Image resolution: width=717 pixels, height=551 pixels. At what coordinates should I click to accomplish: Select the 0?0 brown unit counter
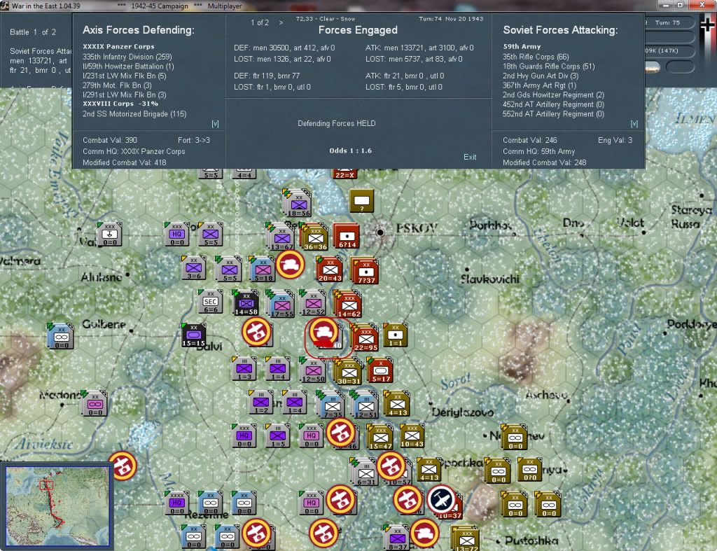point(529,470)
